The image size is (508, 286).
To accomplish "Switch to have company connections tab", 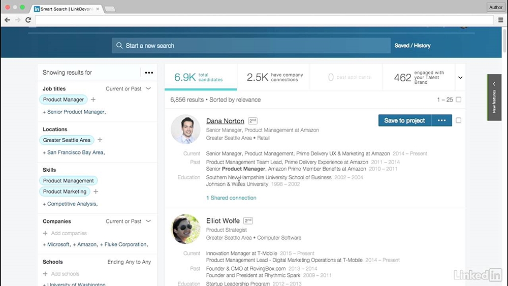I will [273, 77].
